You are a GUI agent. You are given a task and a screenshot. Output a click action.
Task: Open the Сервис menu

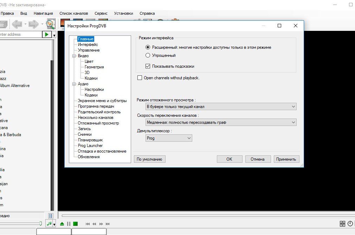click(x=101, y=13)
